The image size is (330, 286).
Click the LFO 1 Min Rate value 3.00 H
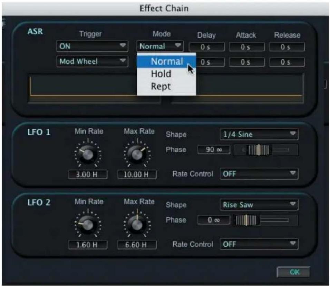(x=88, y=175)
